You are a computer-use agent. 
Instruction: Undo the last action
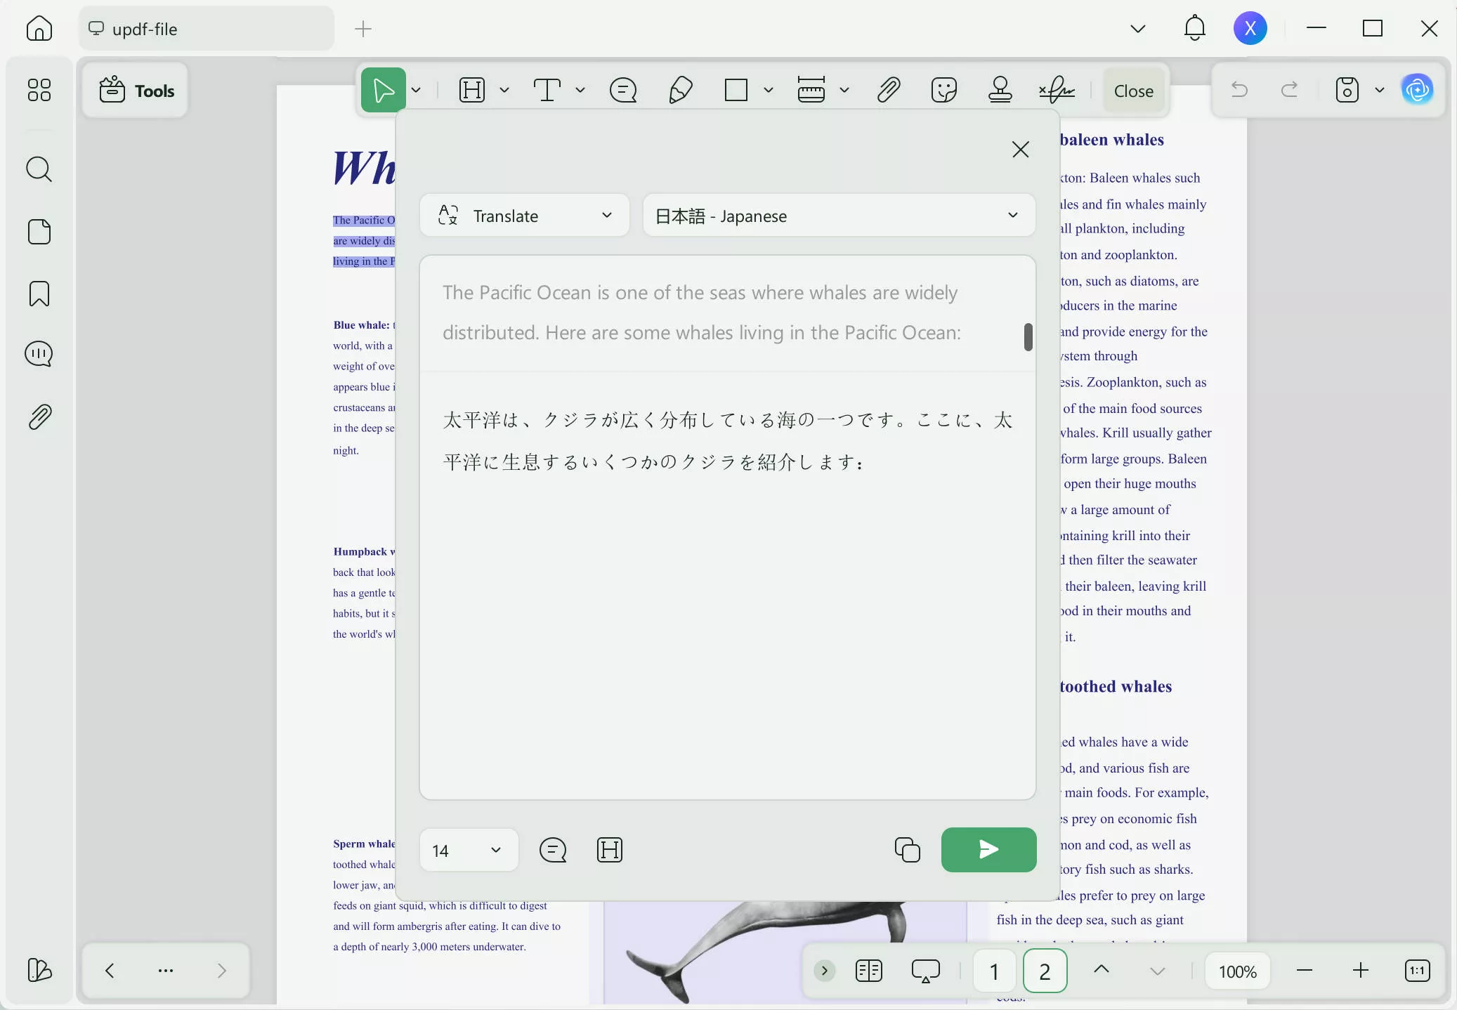pyautogui.click(x=1239, y=90)
